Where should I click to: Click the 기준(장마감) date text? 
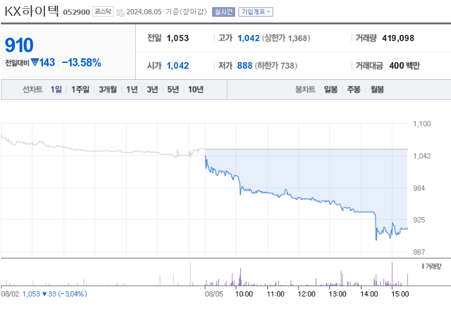pyautogui.click(x=186, y=12)
